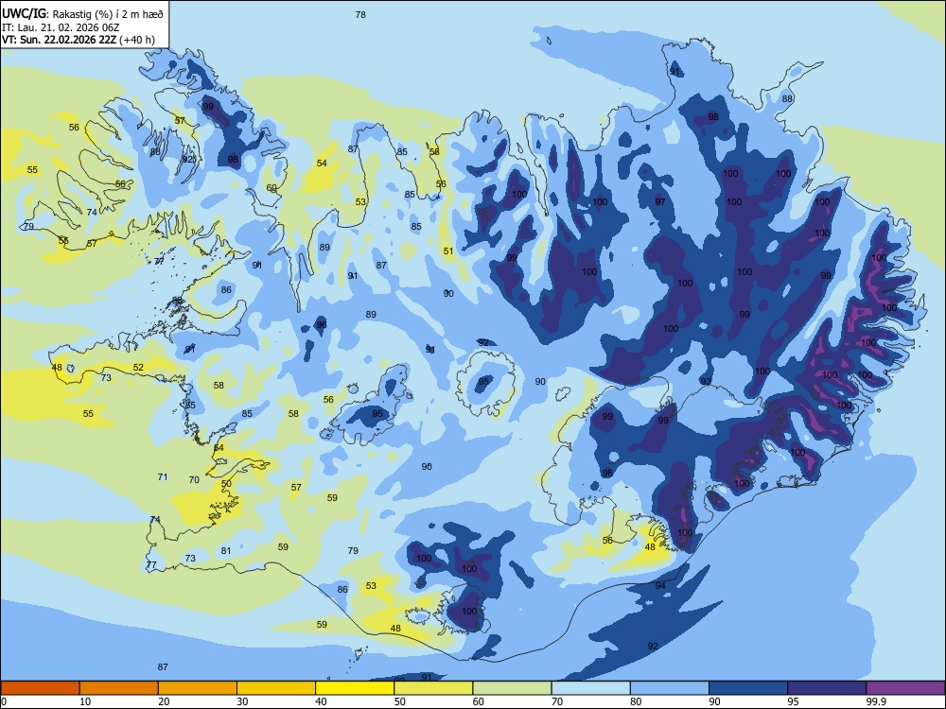
Task: Click the 'Rakastig (%) í 2 m hæð' label
Action: [108, 14]
